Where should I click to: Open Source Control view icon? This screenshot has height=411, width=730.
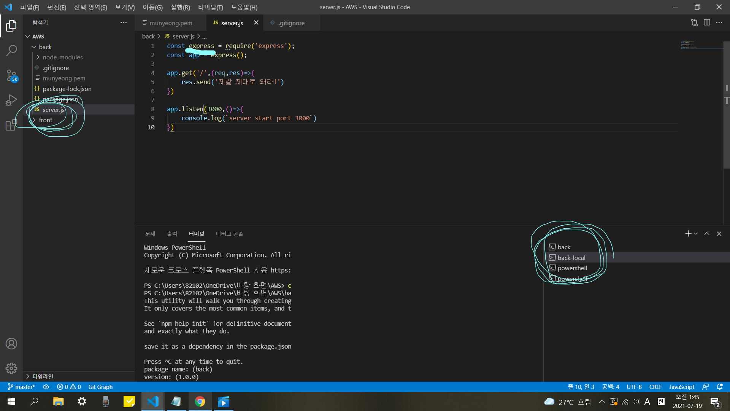[11, 75]
